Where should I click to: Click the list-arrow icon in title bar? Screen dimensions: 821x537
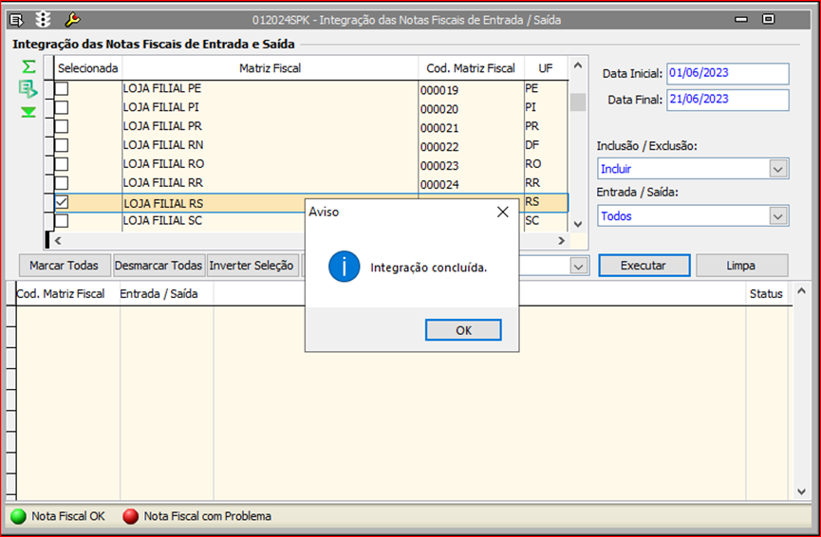16,19
